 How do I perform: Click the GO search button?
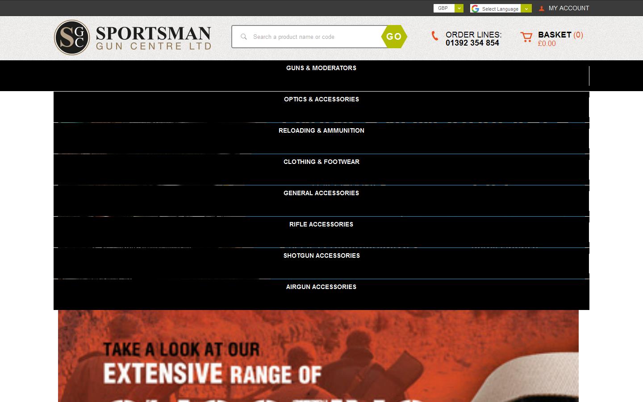tap(393, 37)
